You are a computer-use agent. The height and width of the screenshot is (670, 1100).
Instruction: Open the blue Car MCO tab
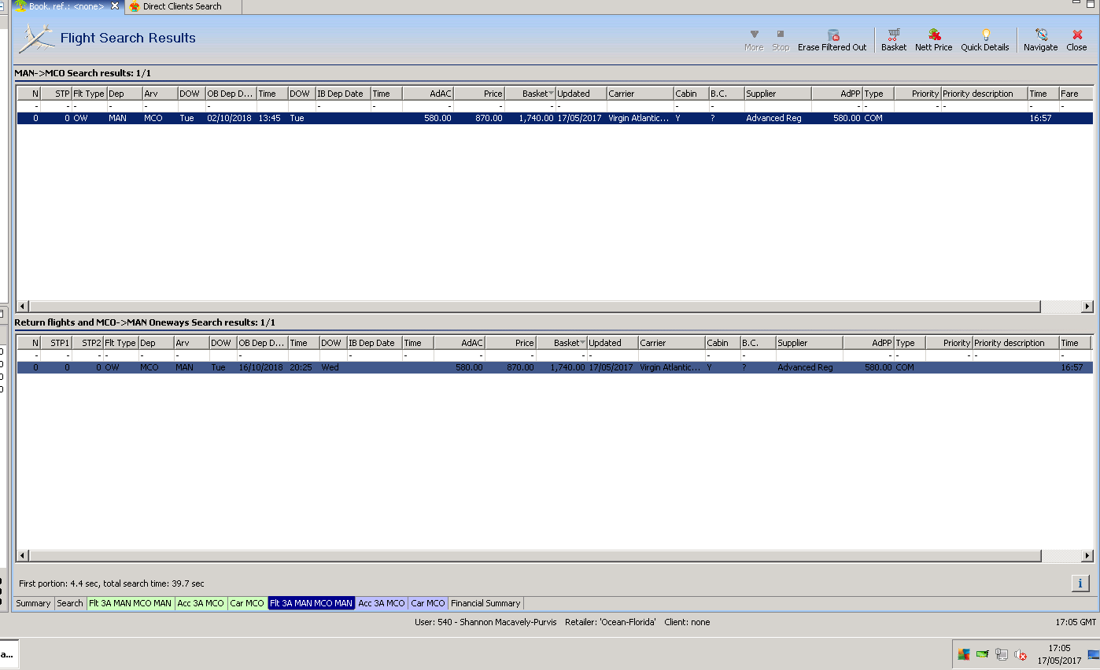pos(428,603)
